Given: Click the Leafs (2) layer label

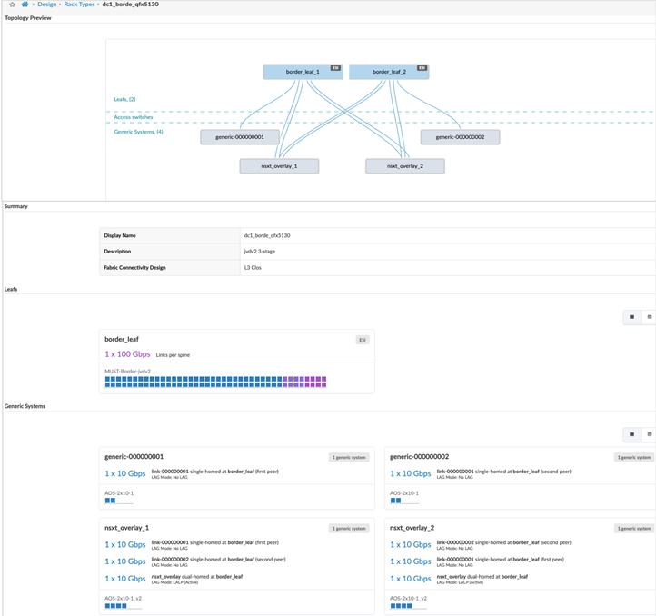Looking at the screenshot, I should (x=119, y=99).
